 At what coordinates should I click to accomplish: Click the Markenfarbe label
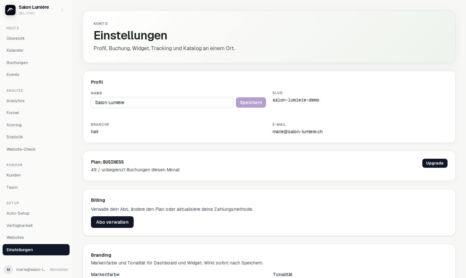click(105, 274)
